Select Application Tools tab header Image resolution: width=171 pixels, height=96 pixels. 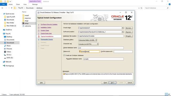pyautogui.click(x=35, y=1)
